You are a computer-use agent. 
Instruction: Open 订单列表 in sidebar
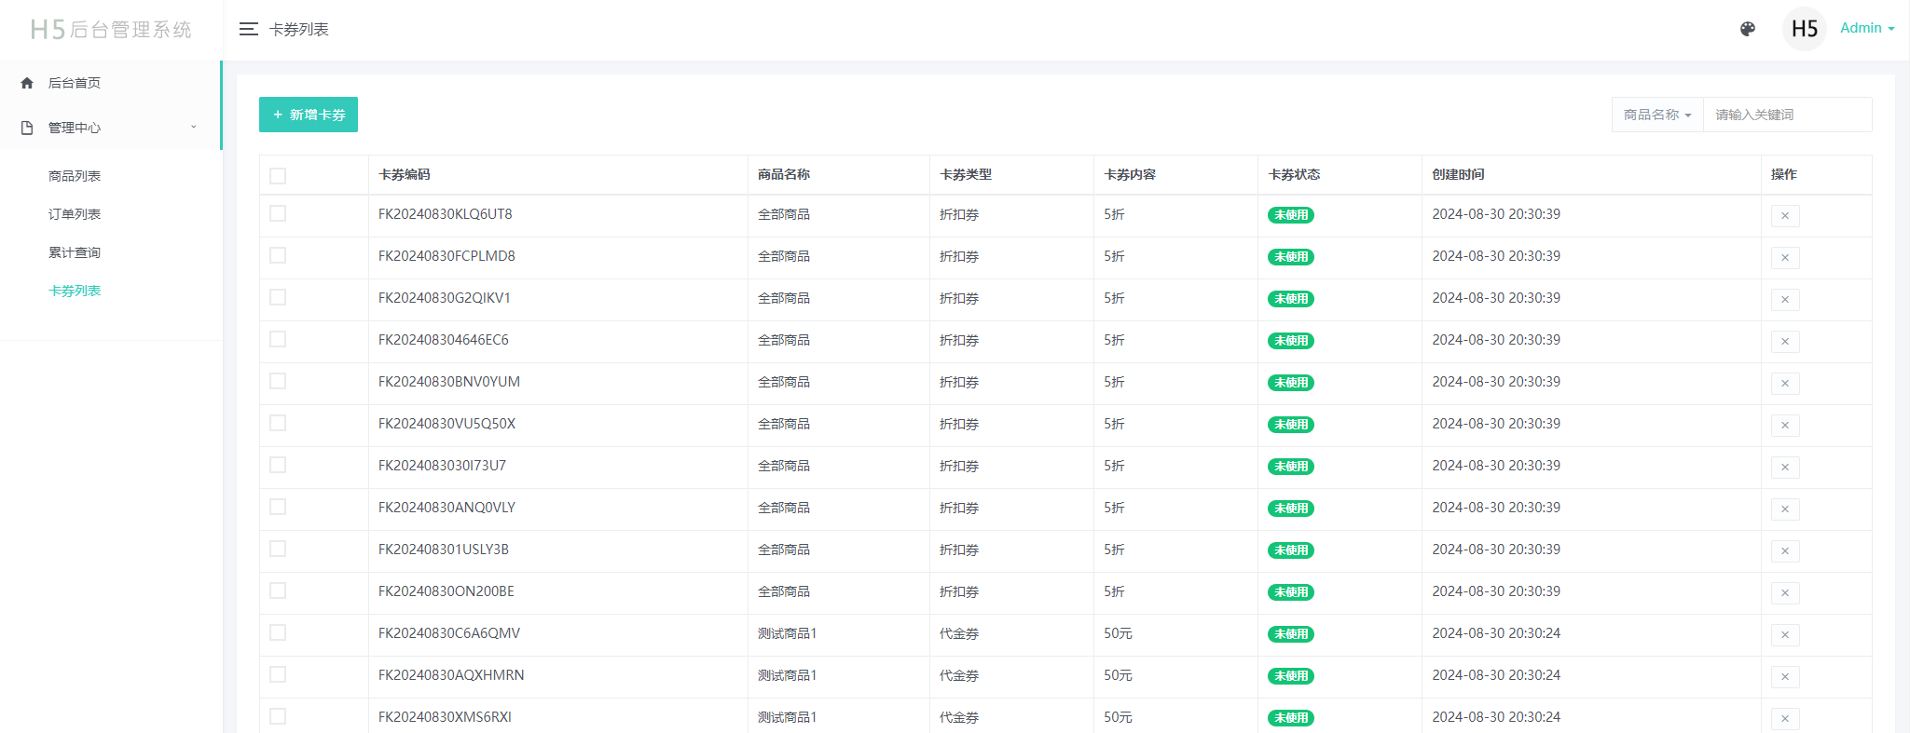tap(75, 214)
